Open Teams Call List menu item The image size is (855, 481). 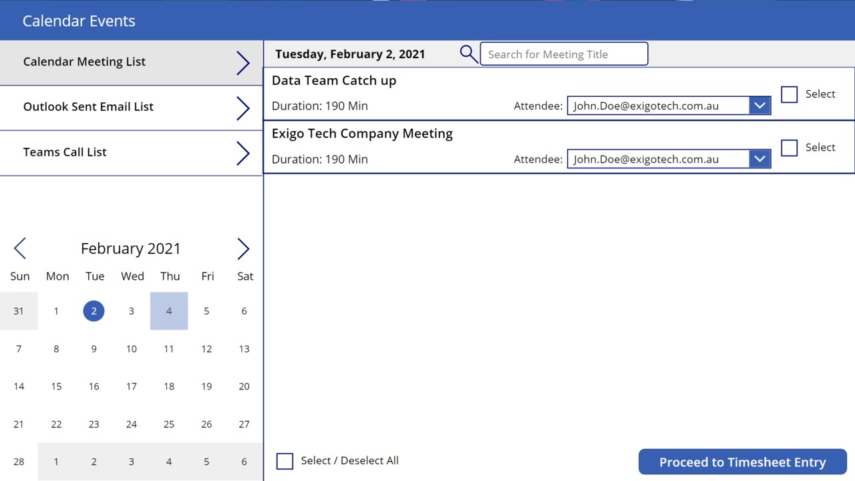click(x=132, y=153)
